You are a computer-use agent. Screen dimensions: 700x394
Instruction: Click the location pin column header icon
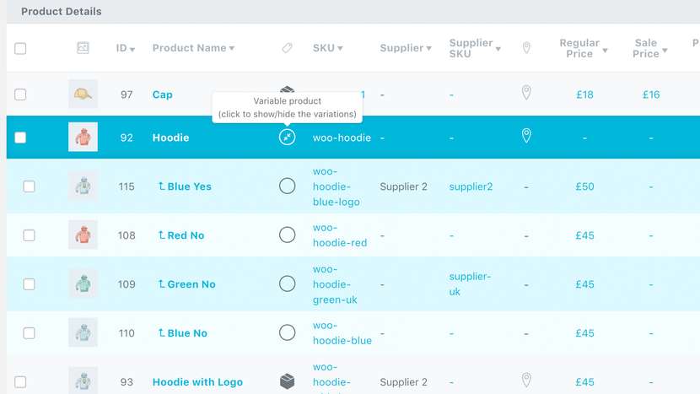click(526, 48)
